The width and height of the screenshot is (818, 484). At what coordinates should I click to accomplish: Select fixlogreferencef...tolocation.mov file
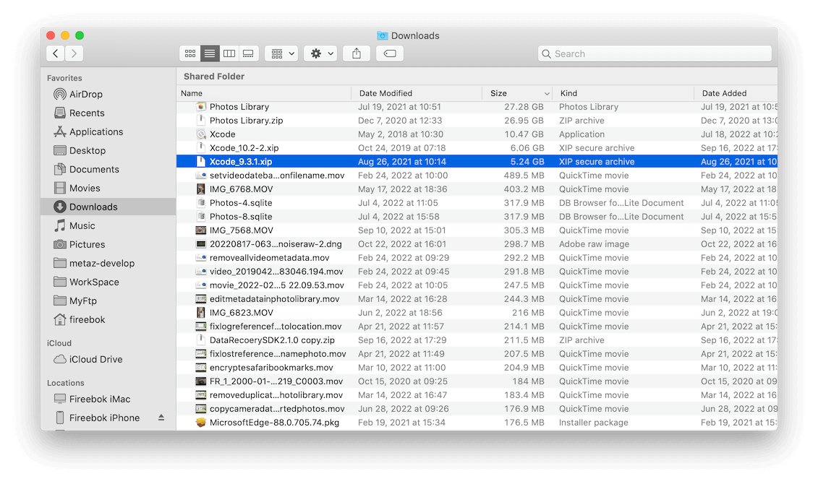(477, 327)
